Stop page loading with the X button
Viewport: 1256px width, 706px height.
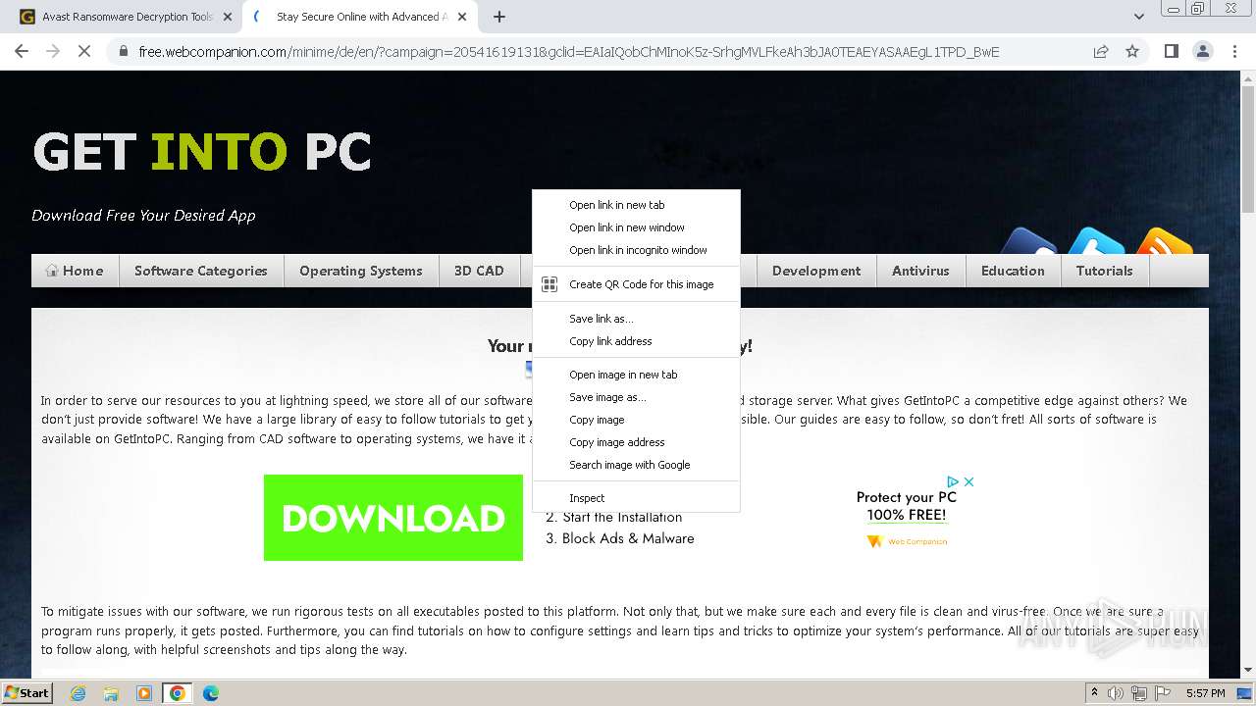coord(84,51)
